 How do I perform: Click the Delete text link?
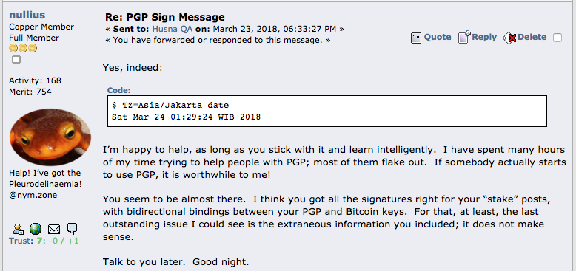[x=532, y=37]
